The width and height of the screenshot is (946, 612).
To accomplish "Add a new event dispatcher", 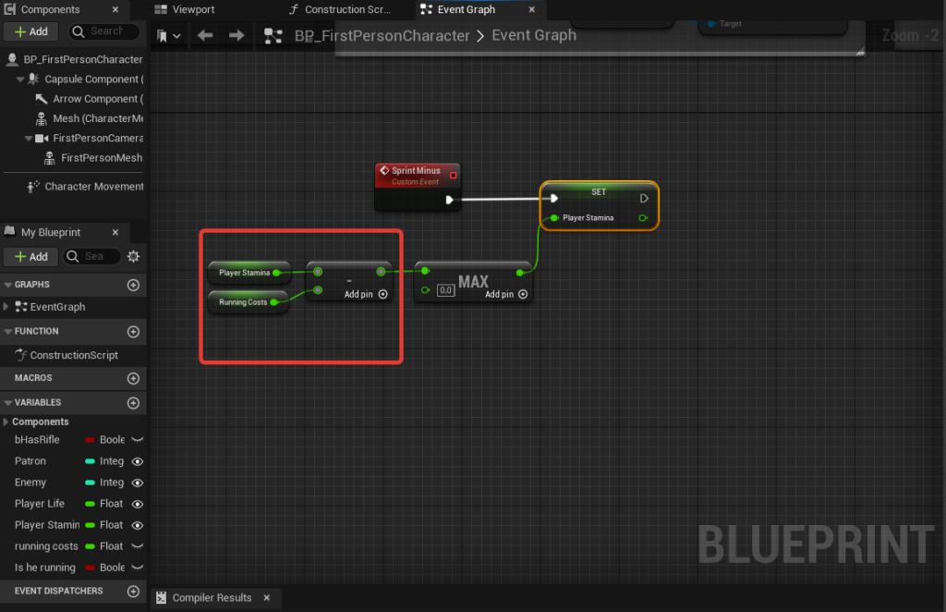I will (x=133, y=591).
